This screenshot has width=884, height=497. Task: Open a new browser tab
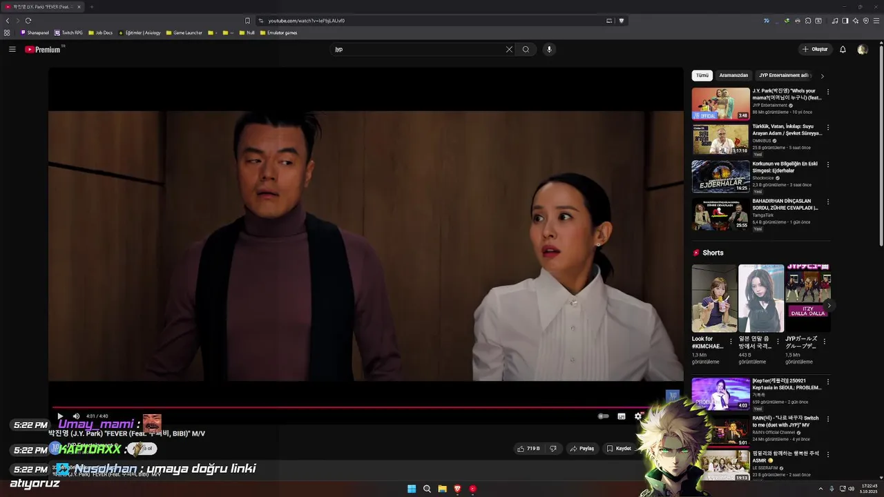(x=91, y=7)
